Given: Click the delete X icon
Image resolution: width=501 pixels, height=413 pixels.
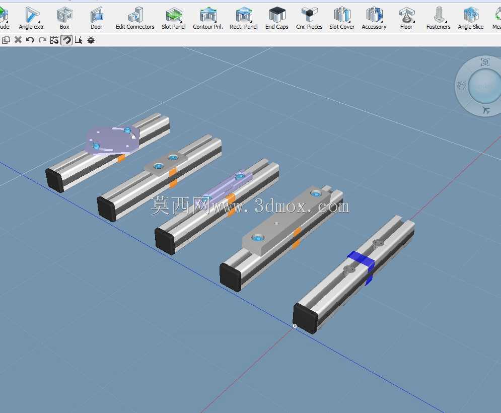Looking at the screenshot, I should point(18,40).
